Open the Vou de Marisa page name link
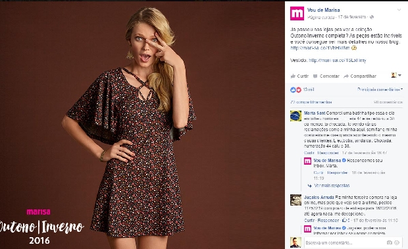Viewport: 408px width, 249px height. click(x=323, y=10)
